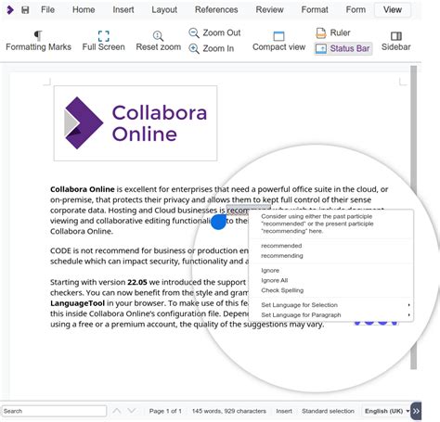Open the Format tab
The height and width of the screenshot is (422, 440).
click(315, 10)
